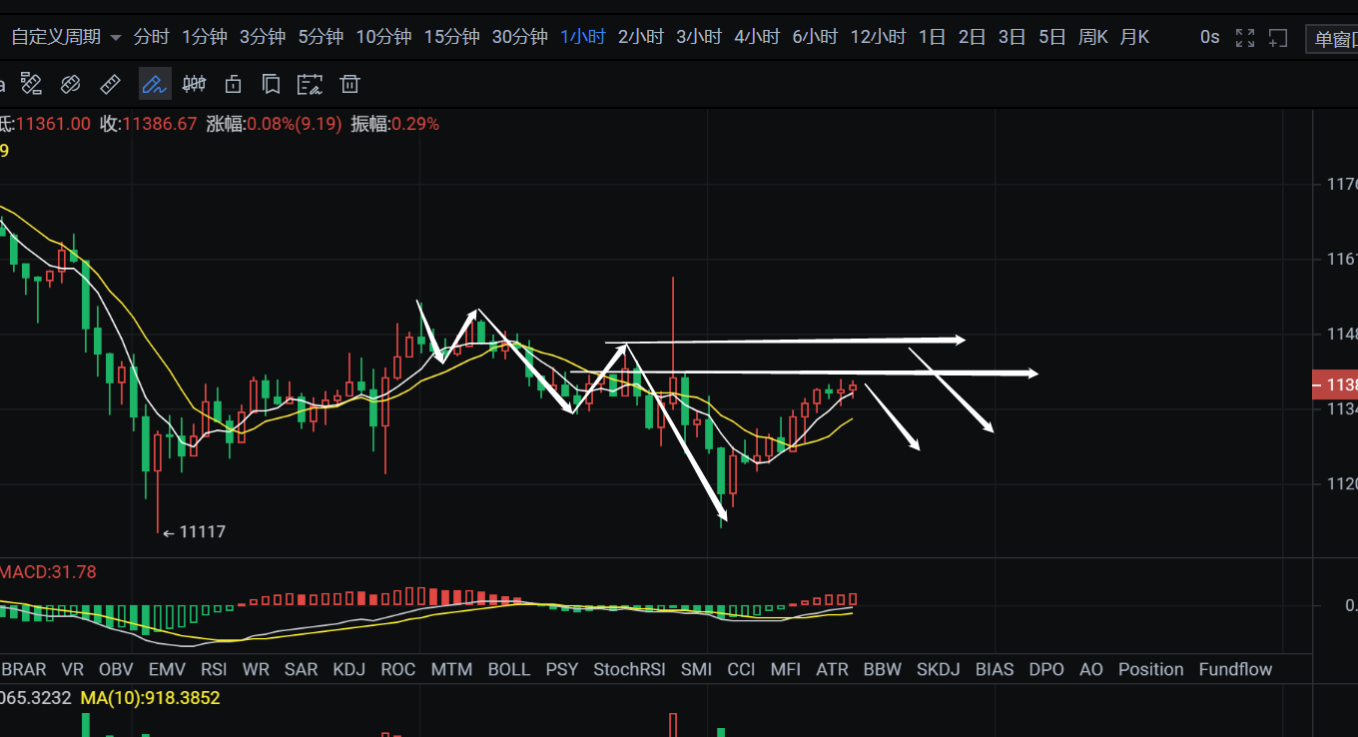1358x737 pixels.
Task: Select the KDJ indicator
Action: pyautogui.click(x=348, y=669)
